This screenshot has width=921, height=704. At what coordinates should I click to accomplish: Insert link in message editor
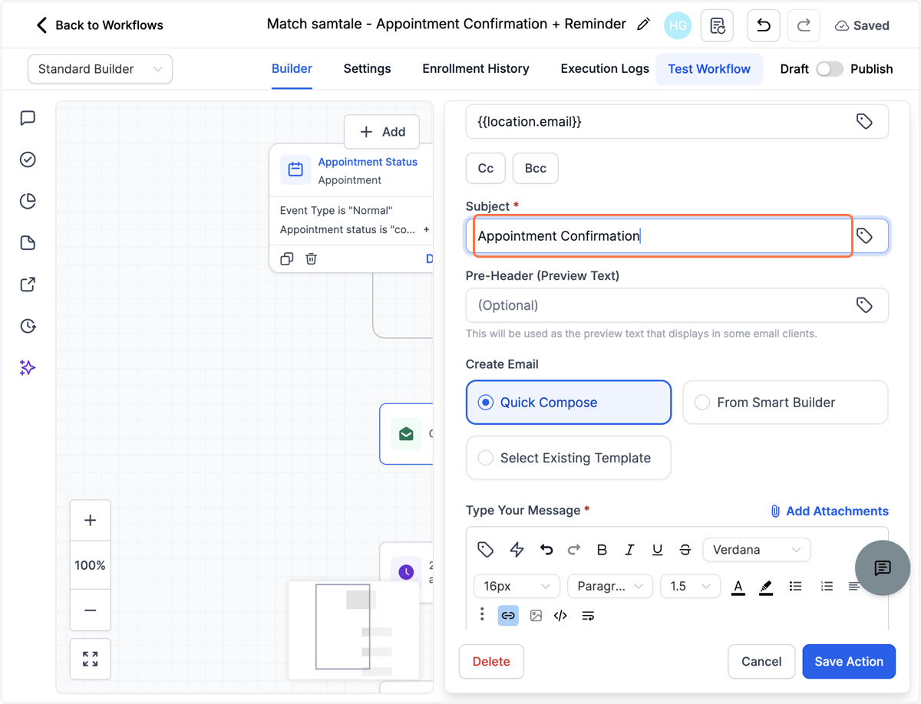(508, 615)
